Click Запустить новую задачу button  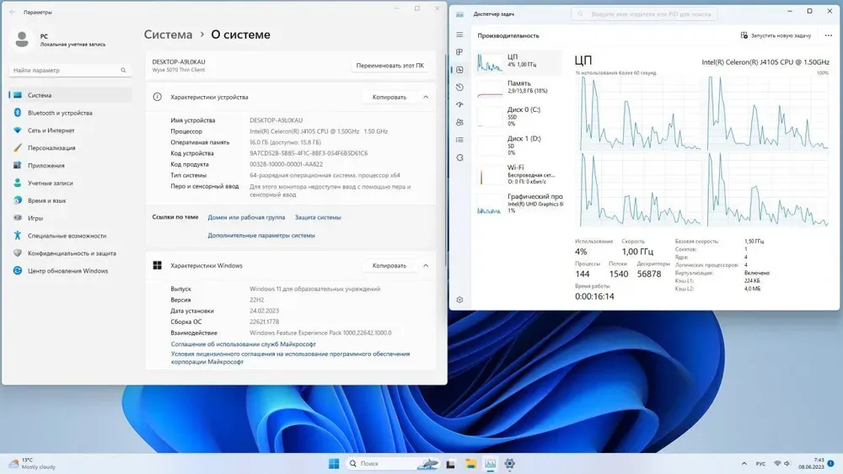pos(776,35)
